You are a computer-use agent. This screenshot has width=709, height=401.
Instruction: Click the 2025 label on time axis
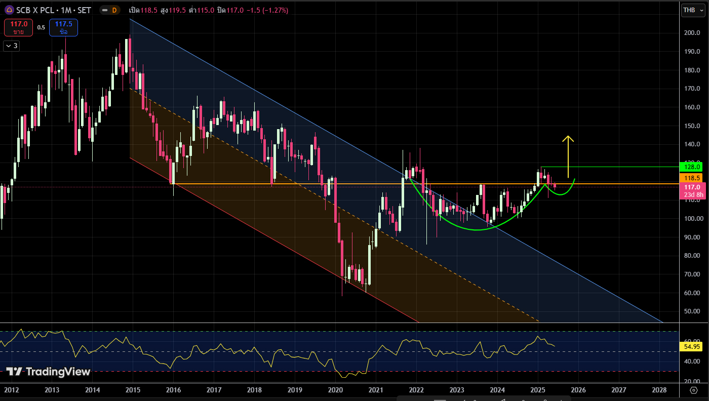coord(538,390)
